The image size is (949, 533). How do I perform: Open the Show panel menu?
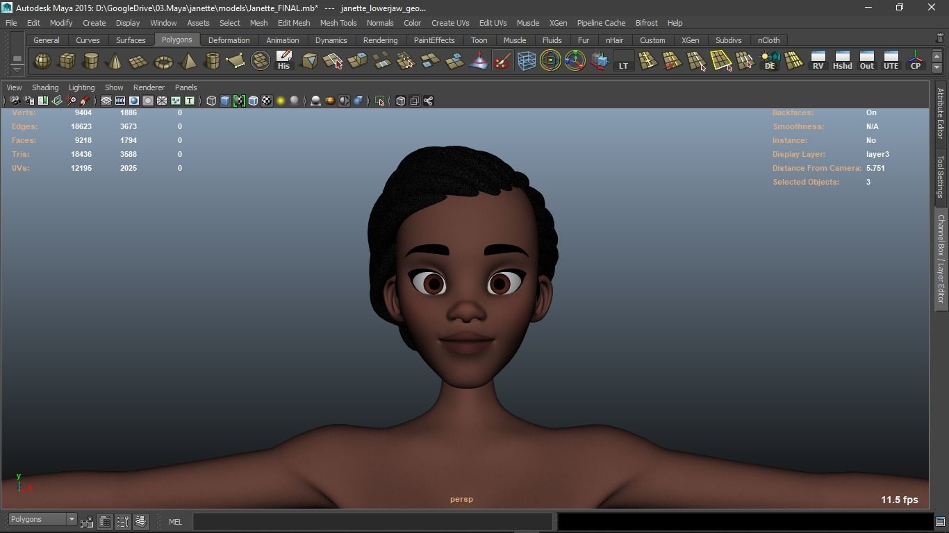pyautogui.click(x=114, y=87)
